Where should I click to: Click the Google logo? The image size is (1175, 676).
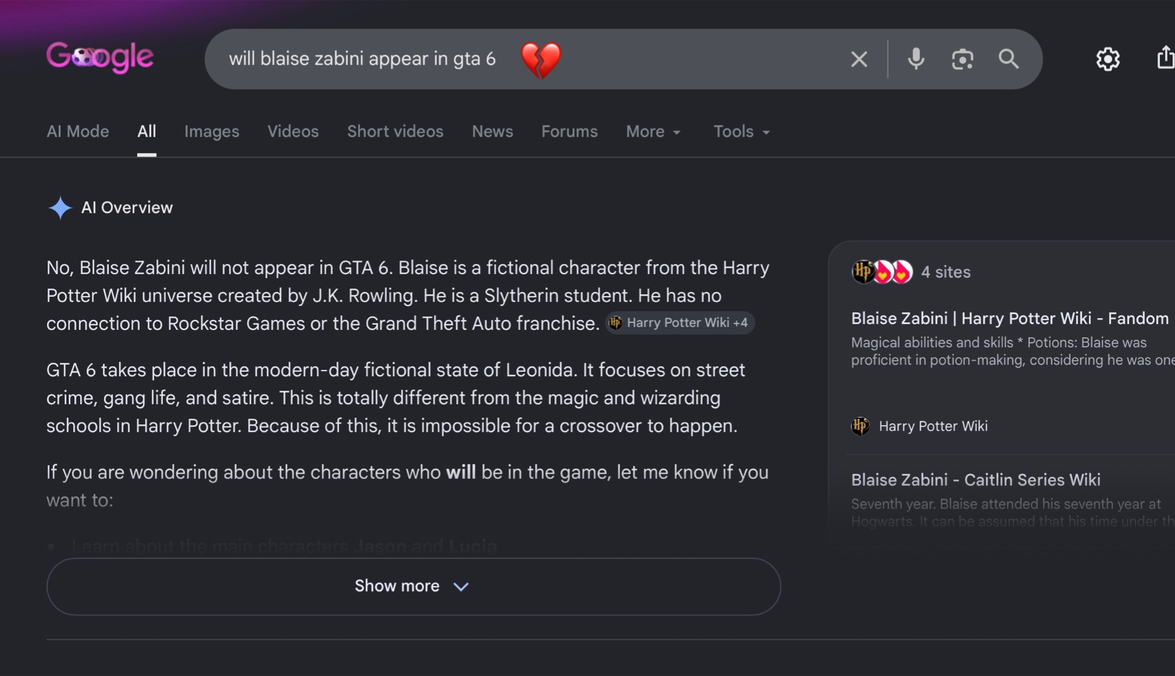pos(100,57)
